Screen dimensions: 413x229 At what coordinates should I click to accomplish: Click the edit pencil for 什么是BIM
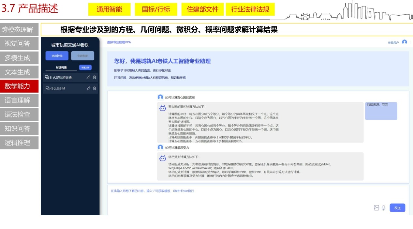(x=88, y=88)
